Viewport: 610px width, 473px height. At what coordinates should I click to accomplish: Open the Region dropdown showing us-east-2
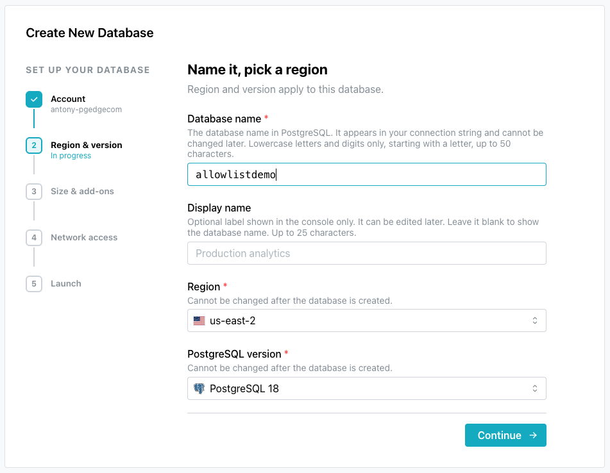[366, 320]
